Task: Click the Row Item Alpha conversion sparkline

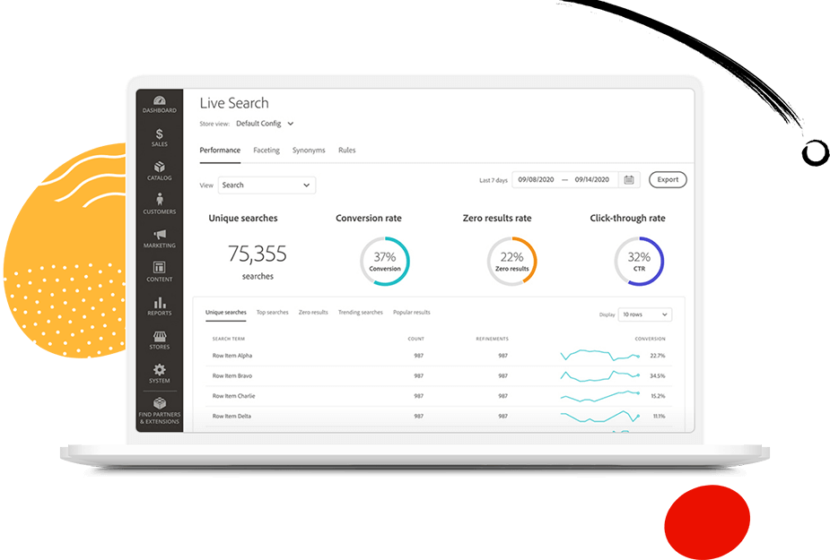Action: pyautogui.click(x=600, y=355)
